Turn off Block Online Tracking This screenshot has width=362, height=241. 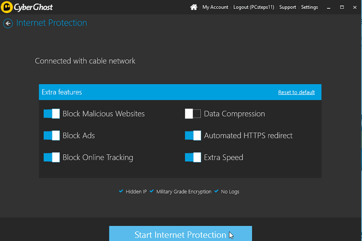[52, 157]
